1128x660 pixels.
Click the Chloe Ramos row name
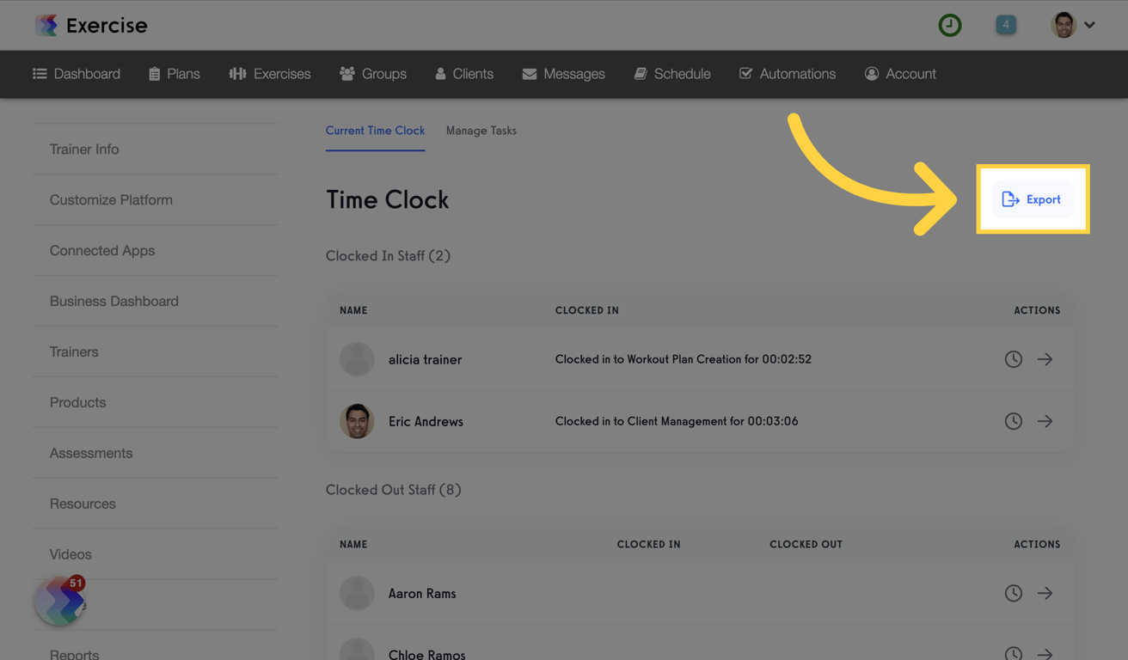[426, 654]
